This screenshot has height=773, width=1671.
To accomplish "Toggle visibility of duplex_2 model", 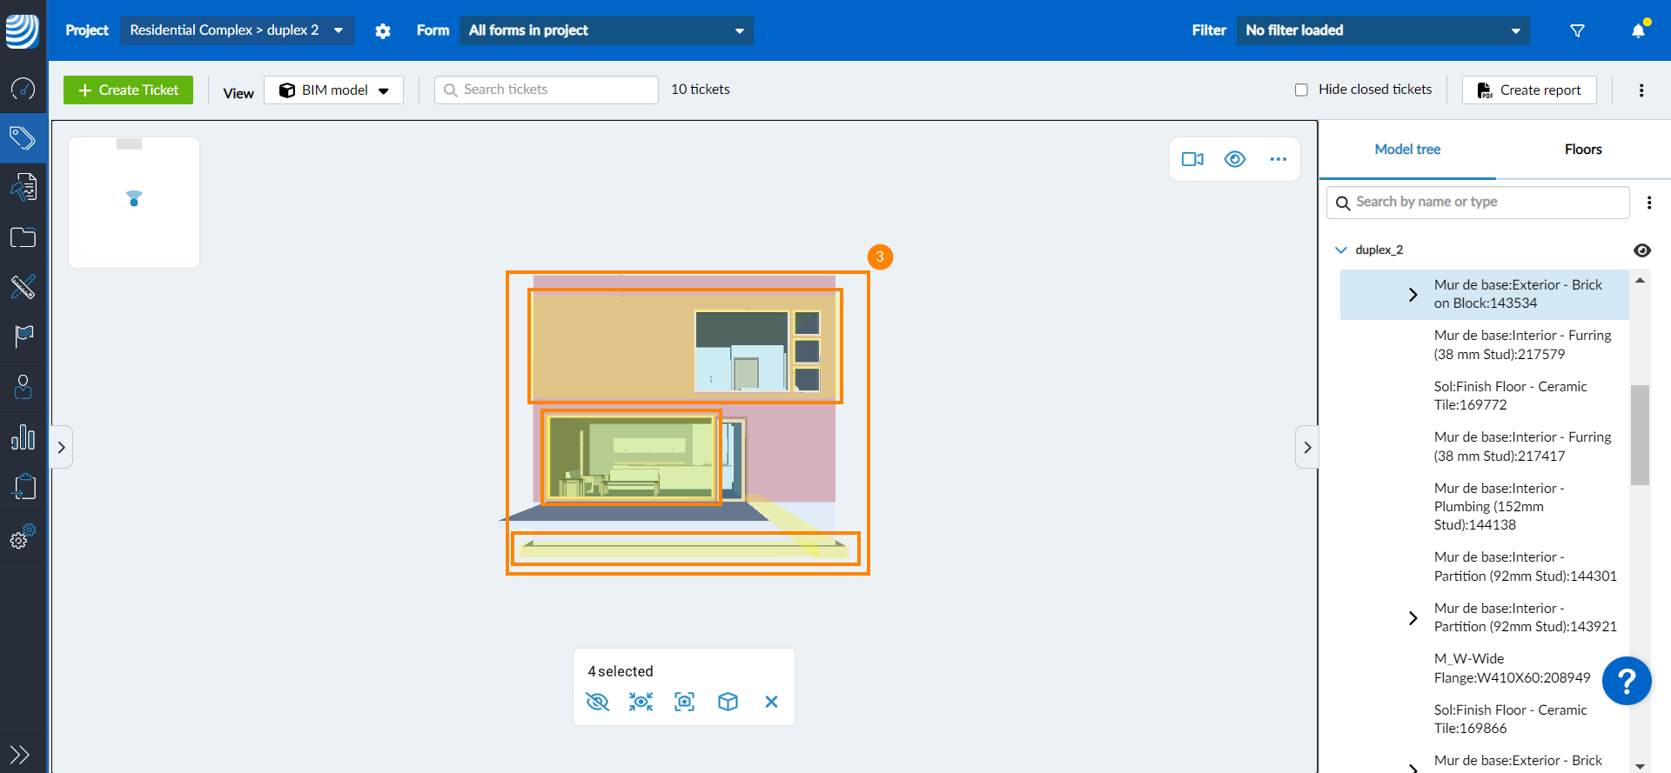I will pos(1642,250).
